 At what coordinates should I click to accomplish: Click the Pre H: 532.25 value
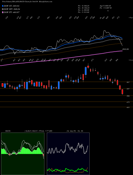point(84,8)
